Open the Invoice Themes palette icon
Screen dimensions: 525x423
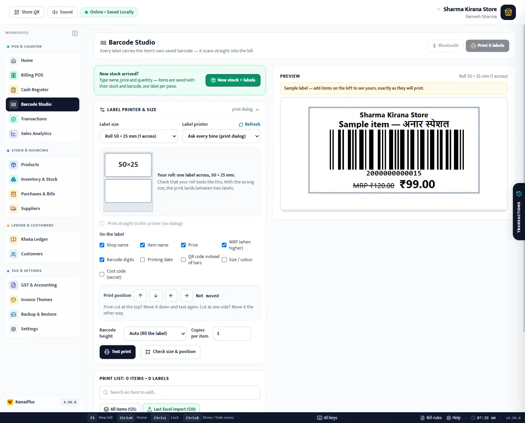tap(13, 300)
